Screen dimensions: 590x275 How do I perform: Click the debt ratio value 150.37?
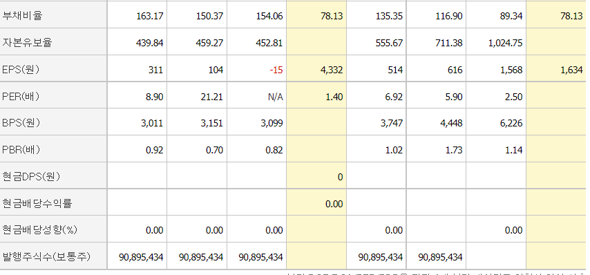[209, 17]
